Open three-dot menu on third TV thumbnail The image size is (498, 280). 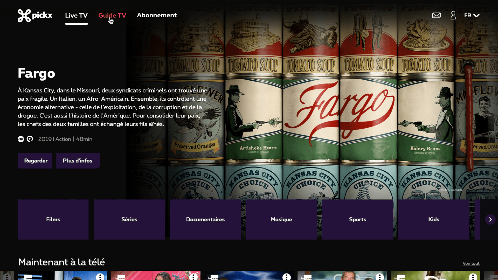(x=286, y=277)
